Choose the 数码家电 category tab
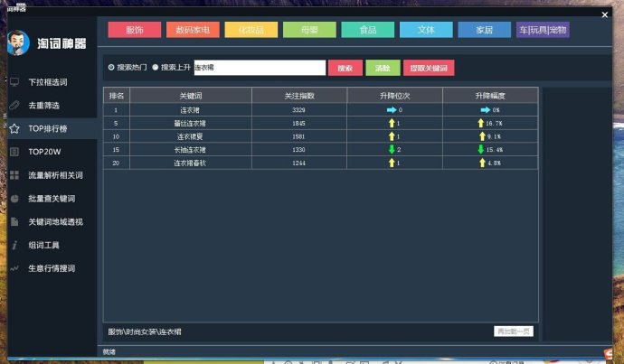The image size is (624, 364). point(193,30)
